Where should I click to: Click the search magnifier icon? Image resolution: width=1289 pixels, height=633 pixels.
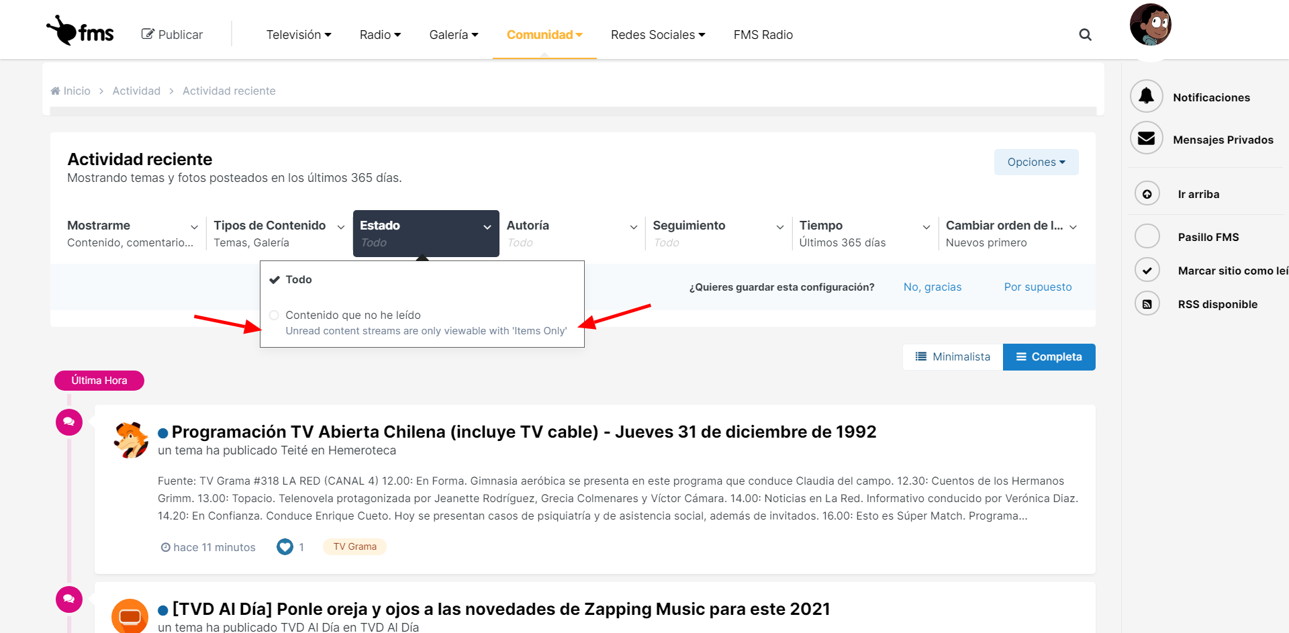click(1085, 35)
